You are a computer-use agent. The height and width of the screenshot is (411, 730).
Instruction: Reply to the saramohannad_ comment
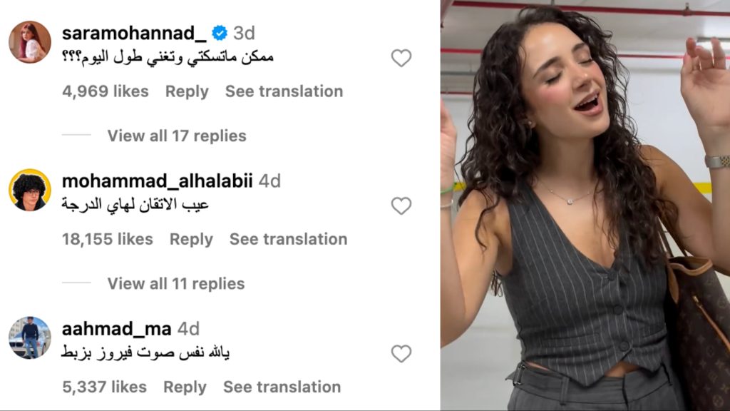coord(187,91)
